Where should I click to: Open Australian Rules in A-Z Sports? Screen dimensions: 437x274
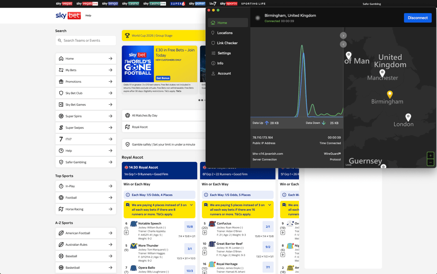pos(85,245)
